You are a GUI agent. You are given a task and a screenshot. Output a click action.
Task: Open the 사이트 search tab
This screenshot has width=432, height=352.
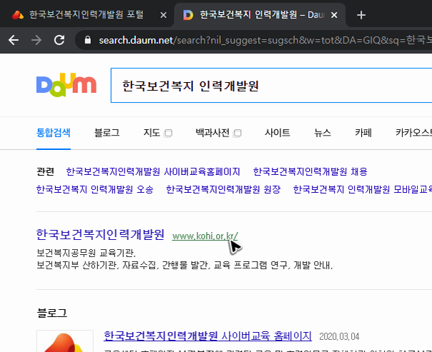[278, 133]
